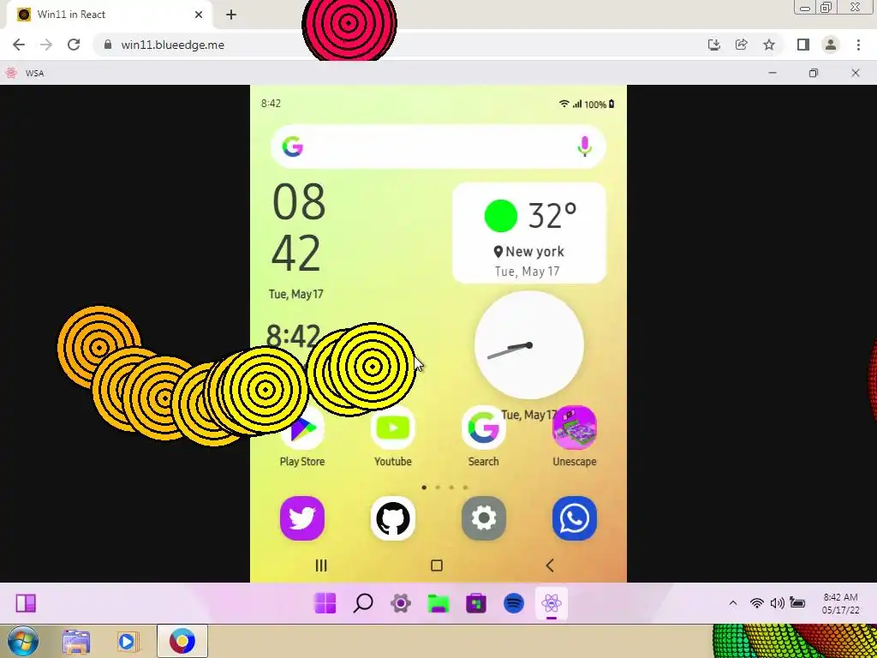Screen dimensions: 877x658
Task: Select the second home page dot
Action: (438, 488)
